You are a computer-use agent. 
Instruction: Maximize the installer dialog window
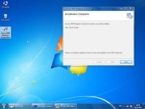pos(125,8)
